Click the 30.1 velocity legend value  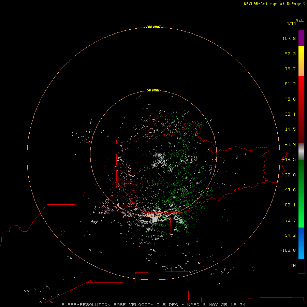tap(290, 114)
